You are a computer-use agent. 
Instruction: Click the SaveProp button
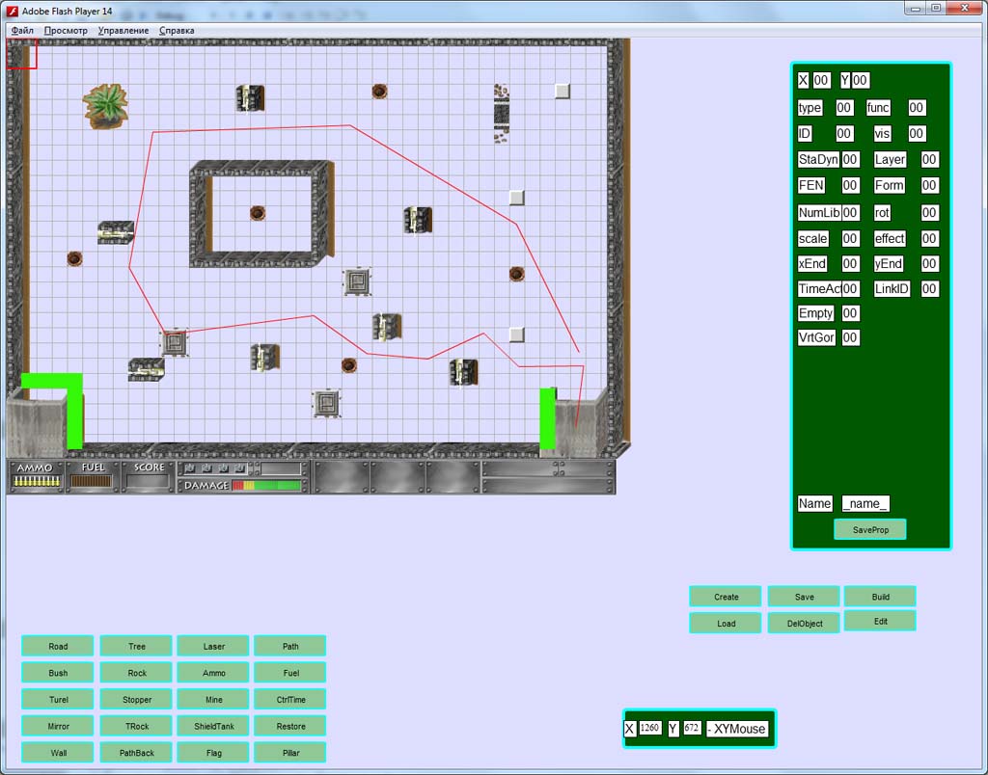point(870,529)
